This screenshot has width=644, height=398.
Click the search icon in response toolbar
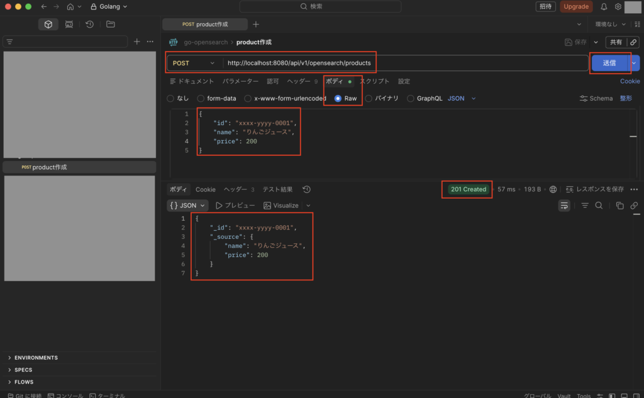599,206
